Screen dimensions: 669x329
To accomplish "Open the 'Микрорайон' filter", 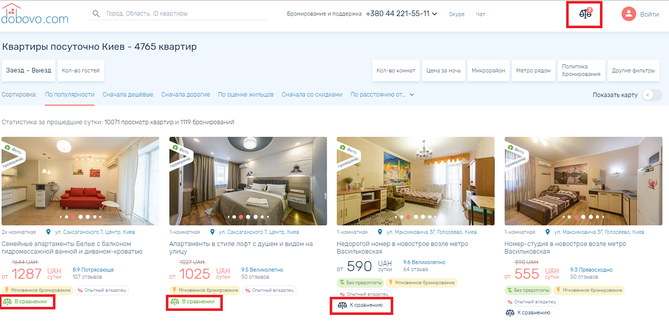I will pyautogui.click(x=489, y=70).
